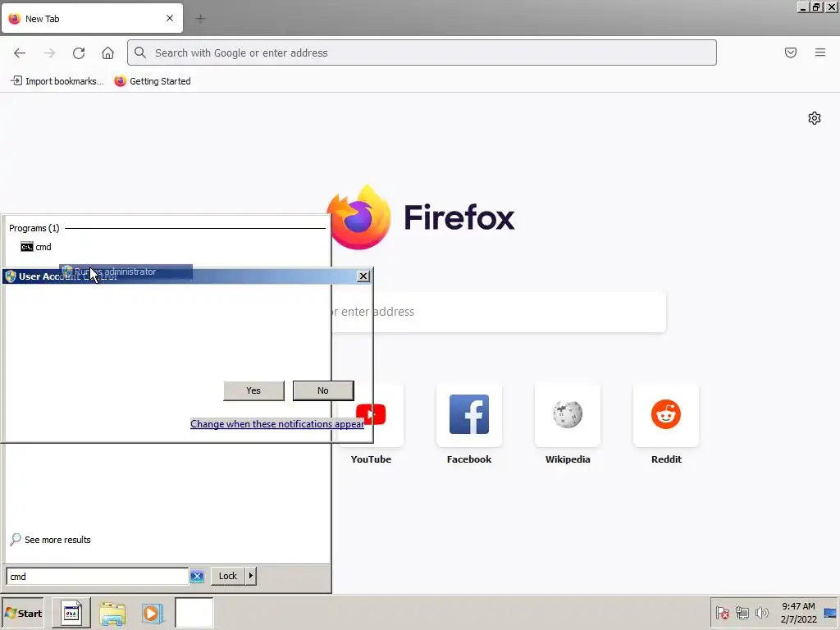
Task: Click Import bookmarks in bookmarks toolbar
Action: [57, 81]
